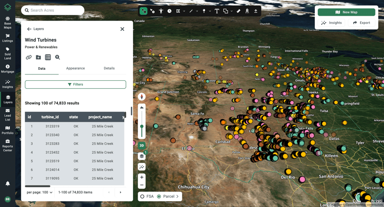
Task: Expand line tool options arrow
Action: (x=197, y=11)
